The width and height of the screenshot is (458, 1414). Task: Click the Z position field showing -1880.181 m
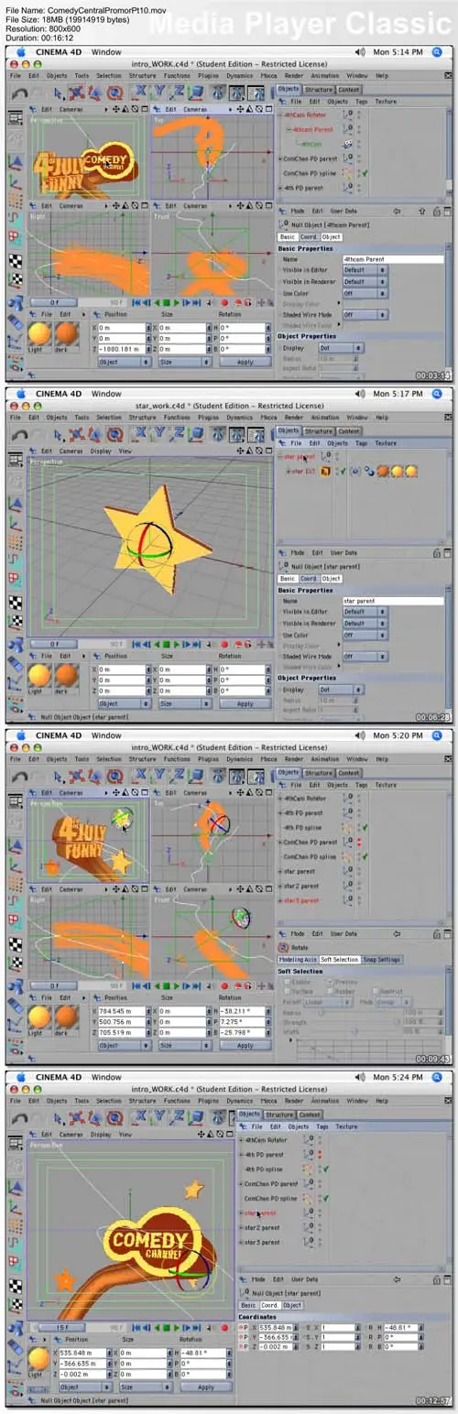(123, 349)
